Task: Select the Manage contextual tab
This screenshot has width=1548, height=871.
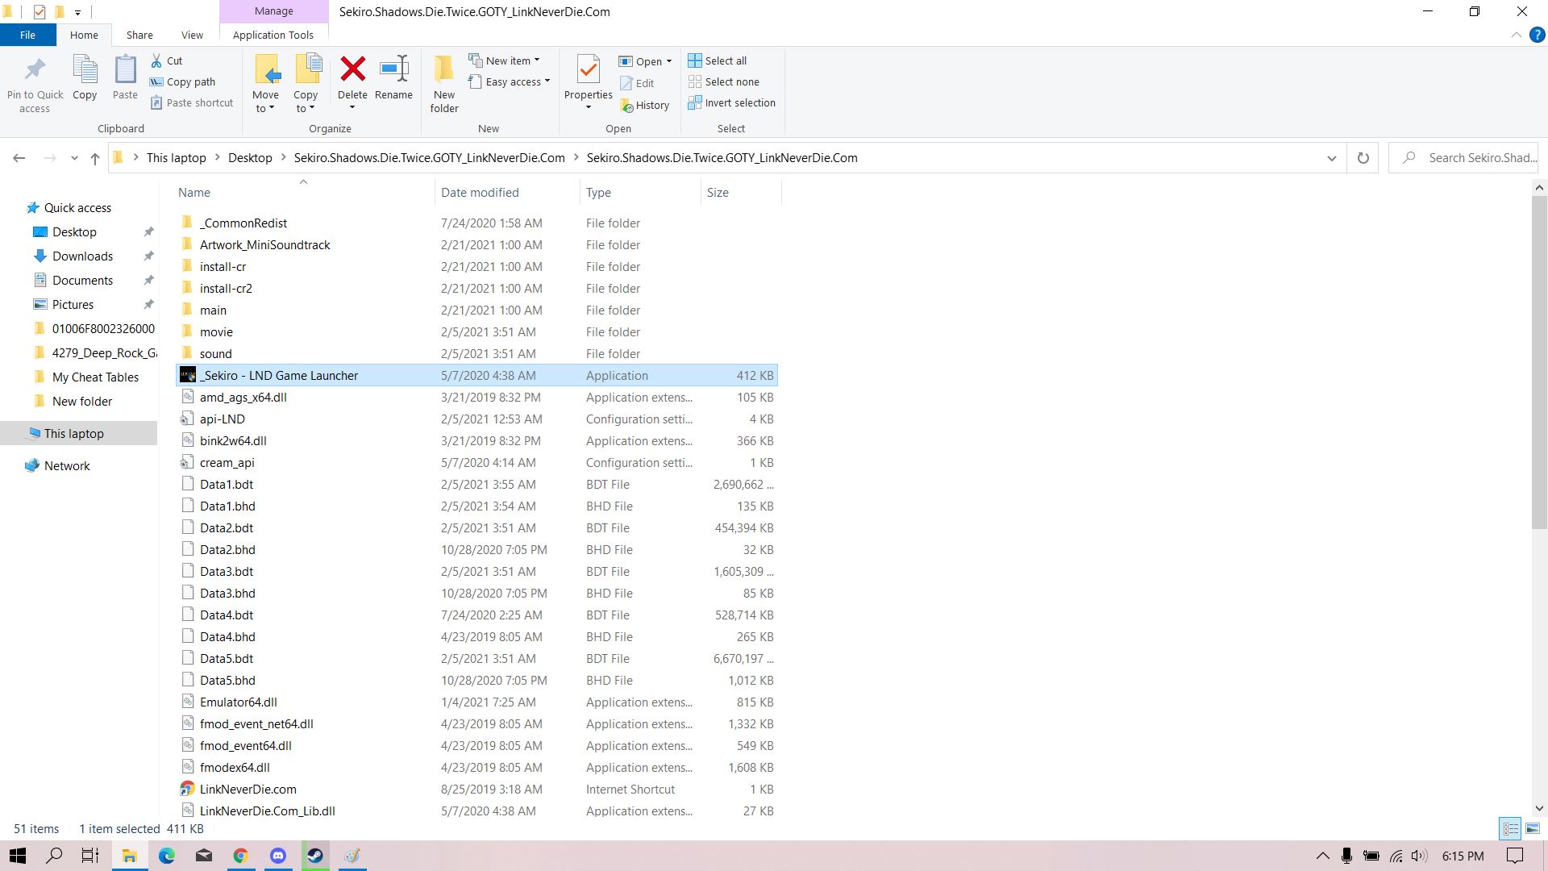Action: [274, 11]
